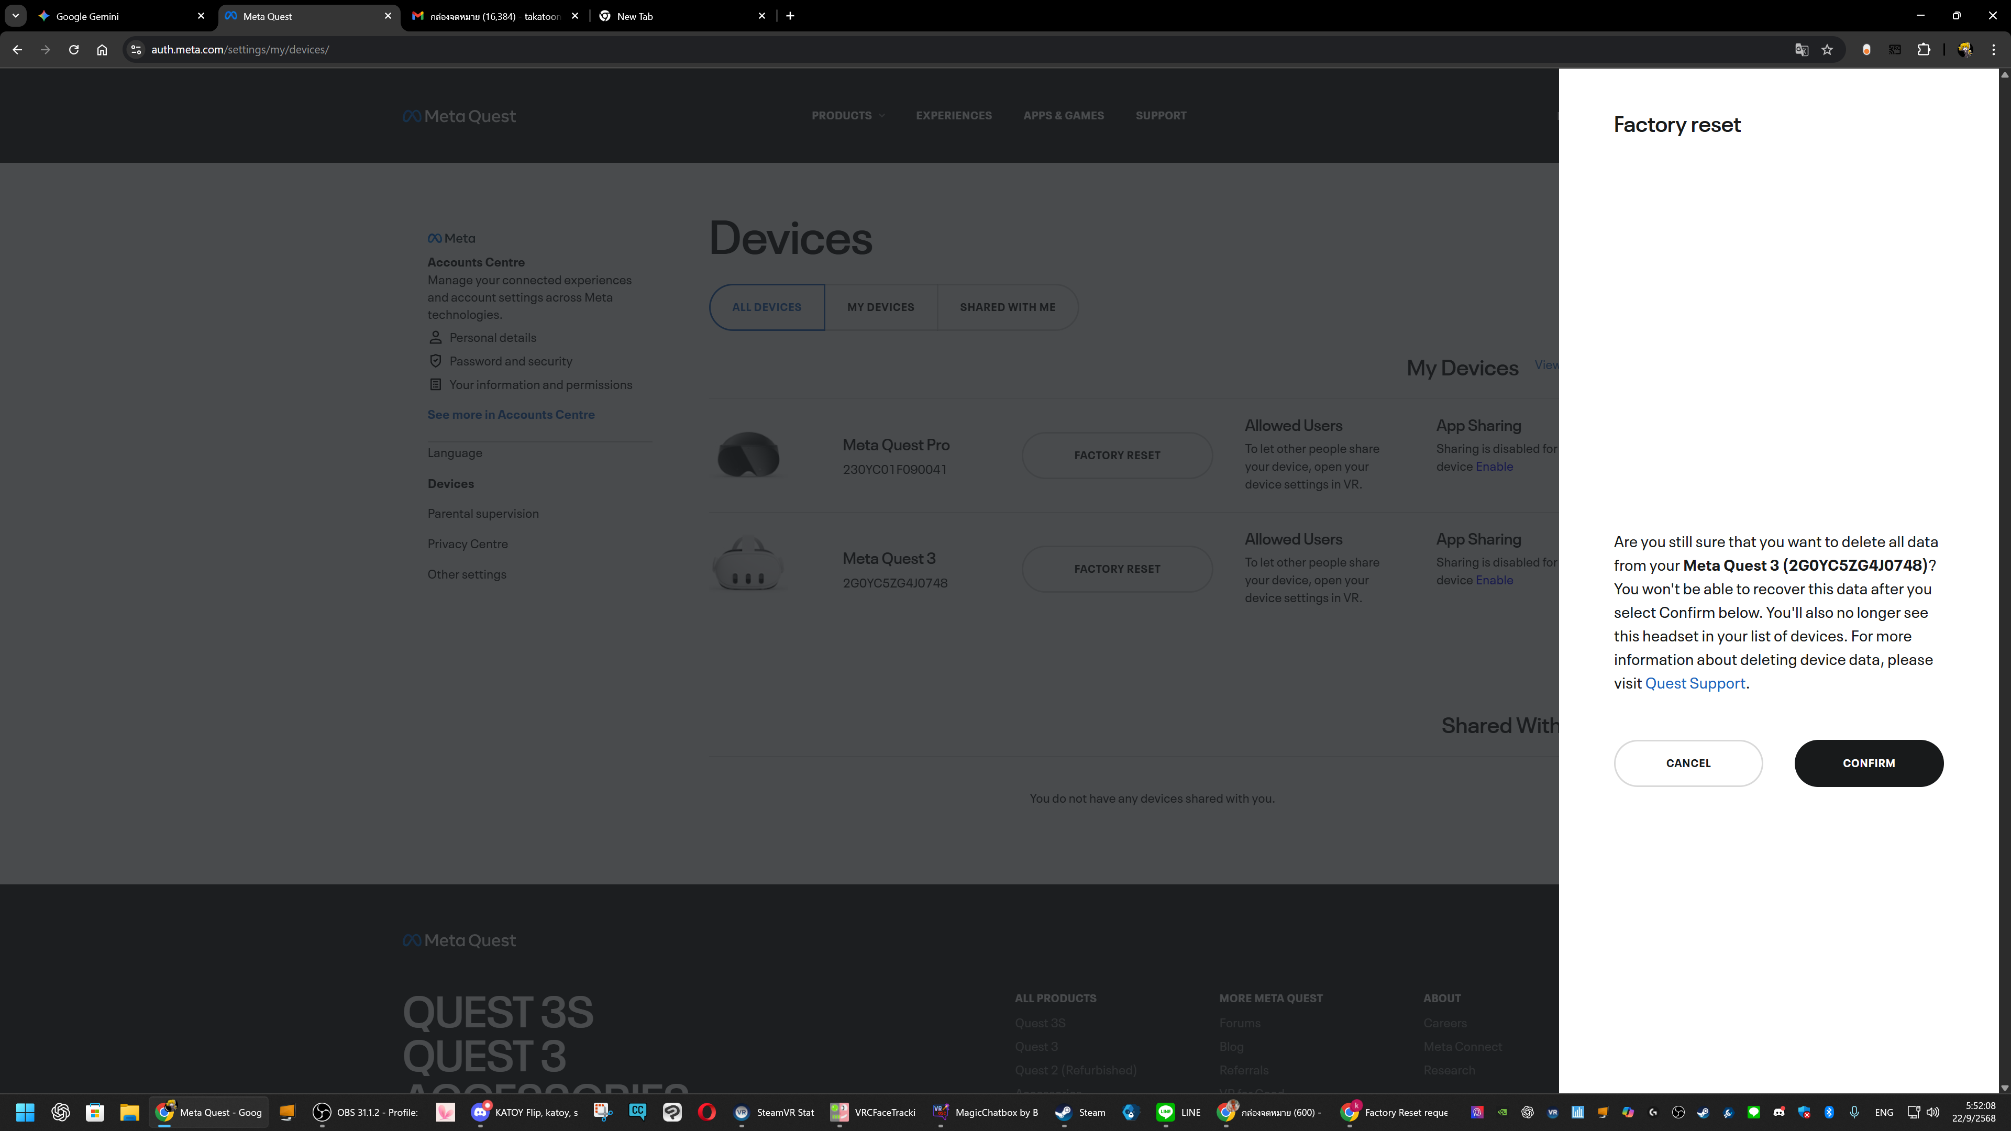Image resolution: width=2011 pixels, height=1131 pixels.
Task: Click the microphone icon in system tray
Action: (1854, 1112)
